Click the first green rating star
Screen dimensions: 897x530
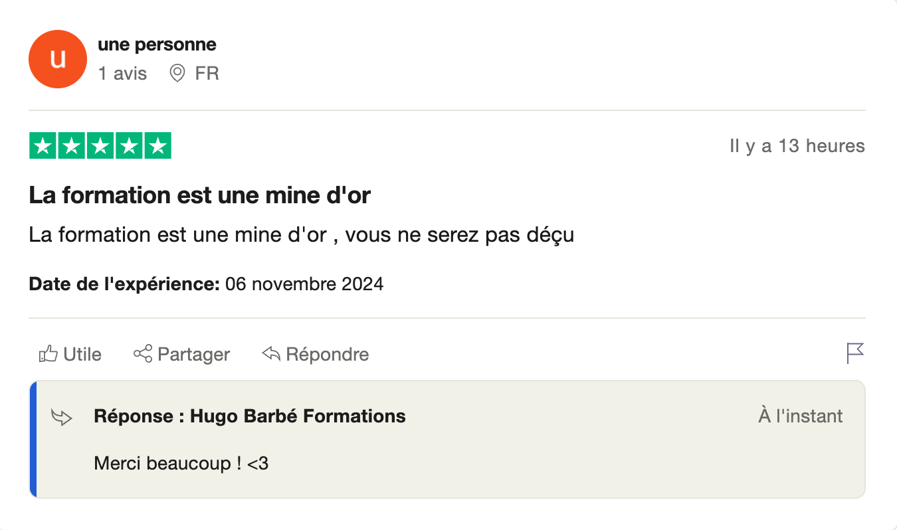pyautogui.click(x=43, y=146)
